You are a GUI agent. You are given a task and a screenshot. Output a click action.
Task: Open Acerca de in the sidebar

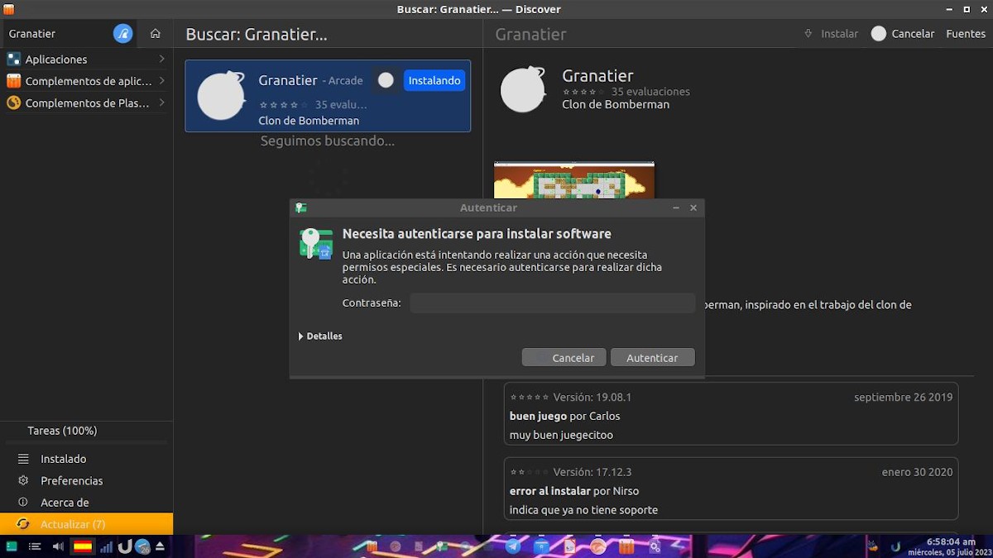coord(86,503)
